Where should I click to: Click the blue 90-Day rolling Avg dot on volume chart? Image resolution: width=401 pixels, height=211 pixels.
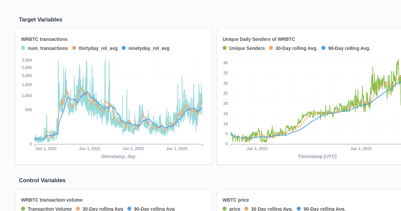129,209
